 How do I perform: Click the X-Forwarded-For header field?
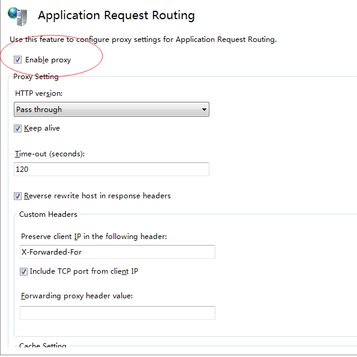(118, 252)
